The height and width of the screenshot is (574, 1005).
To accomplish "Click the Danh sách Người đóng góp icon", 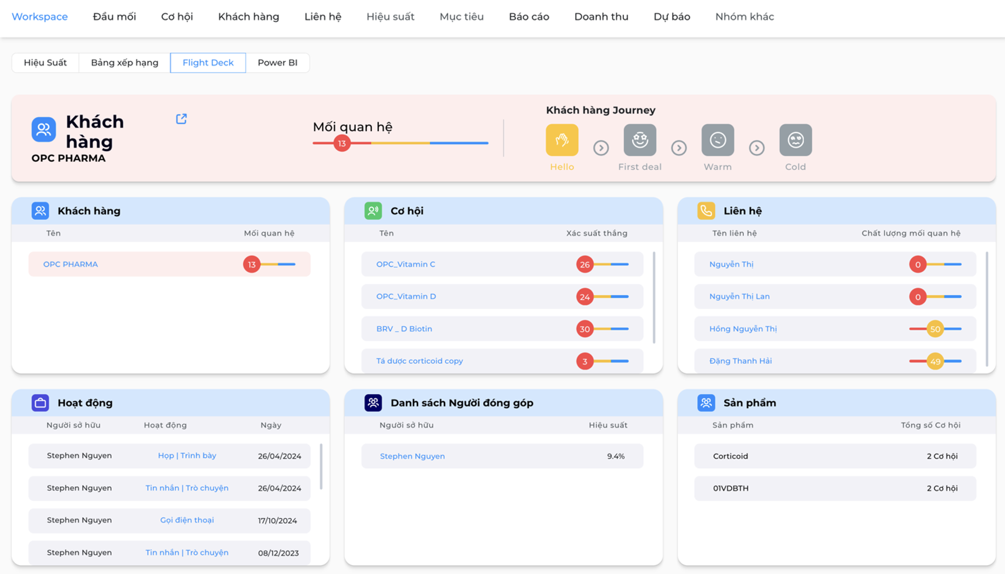I will [x=373, y=403].
